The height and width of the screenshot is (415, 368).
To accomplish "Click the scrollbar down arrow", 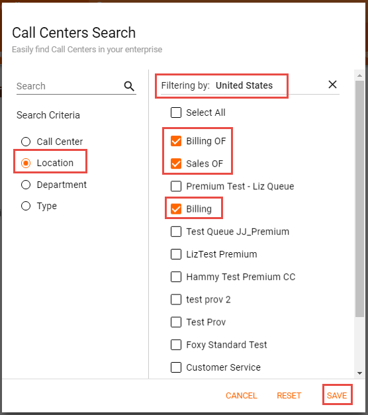I will (359, 373).
